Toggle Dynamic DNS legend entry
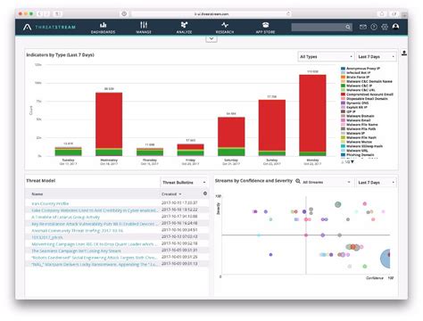This screenshot has width=423, height=321. (355, 103)
